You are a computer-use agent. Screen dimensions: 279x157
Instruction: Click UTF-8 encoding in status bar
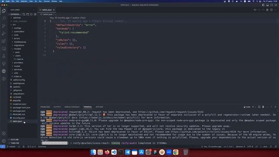point(250,147)
